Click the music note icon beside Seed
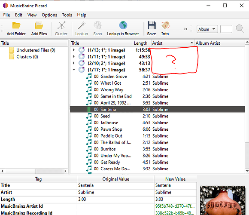This screenshot has width=249, height=215. coord(89,116)
